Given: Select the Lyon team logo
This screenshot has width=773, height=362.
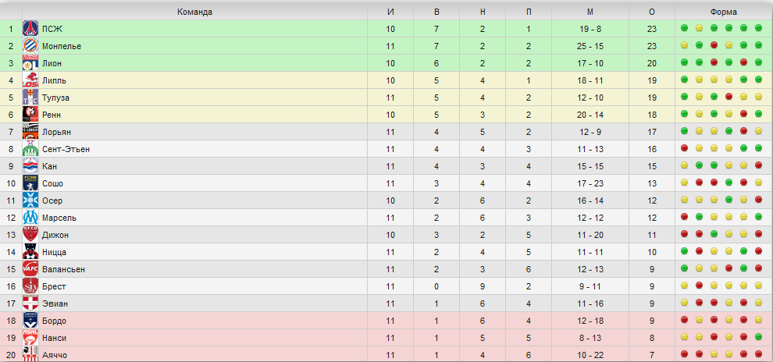Looking at the screenshot, I should pos(30,63).
